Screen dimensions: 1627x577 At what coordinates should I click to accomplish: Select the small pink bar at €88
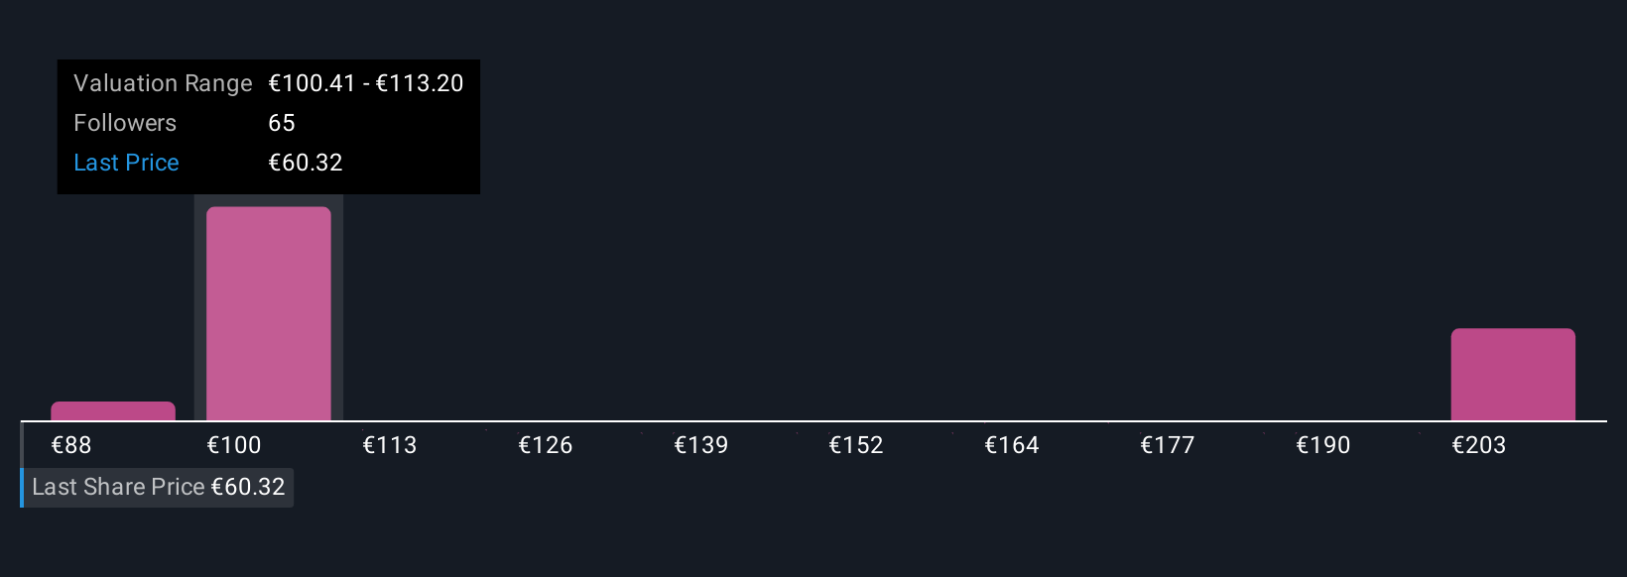pyautogui.click(x=113, y=411)
